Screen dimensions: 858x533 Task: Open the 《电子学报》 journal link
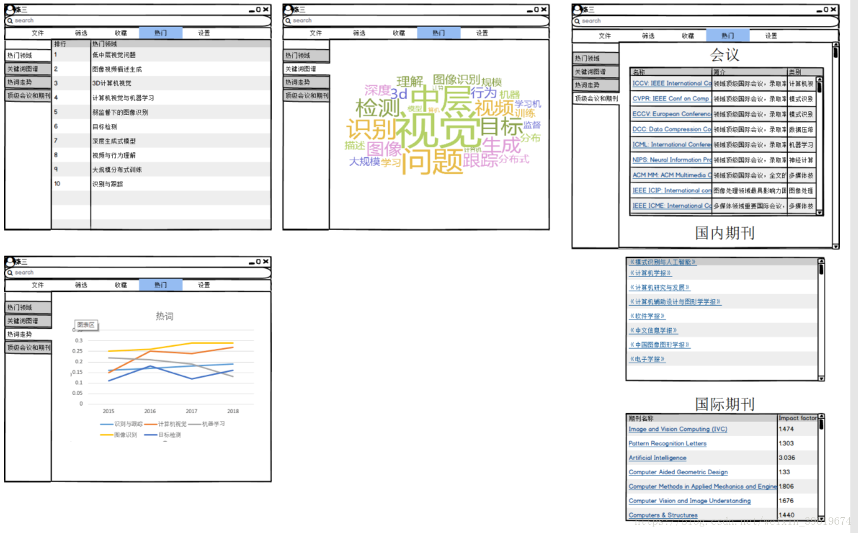pos(647,359)
